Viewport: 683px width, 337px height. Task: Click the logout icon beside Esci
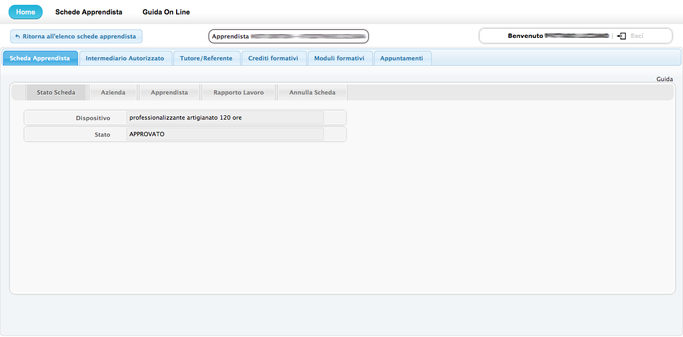(x=621, y=36)
